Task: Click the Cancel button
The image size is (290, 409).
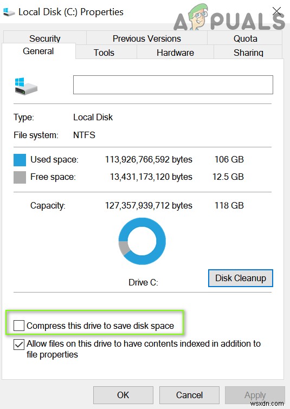Action: (189, 395)
